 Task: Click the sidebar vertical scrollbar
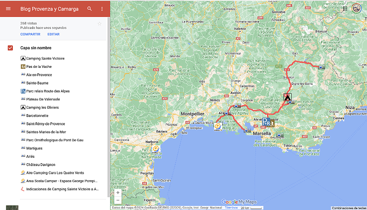click(108, 107)
